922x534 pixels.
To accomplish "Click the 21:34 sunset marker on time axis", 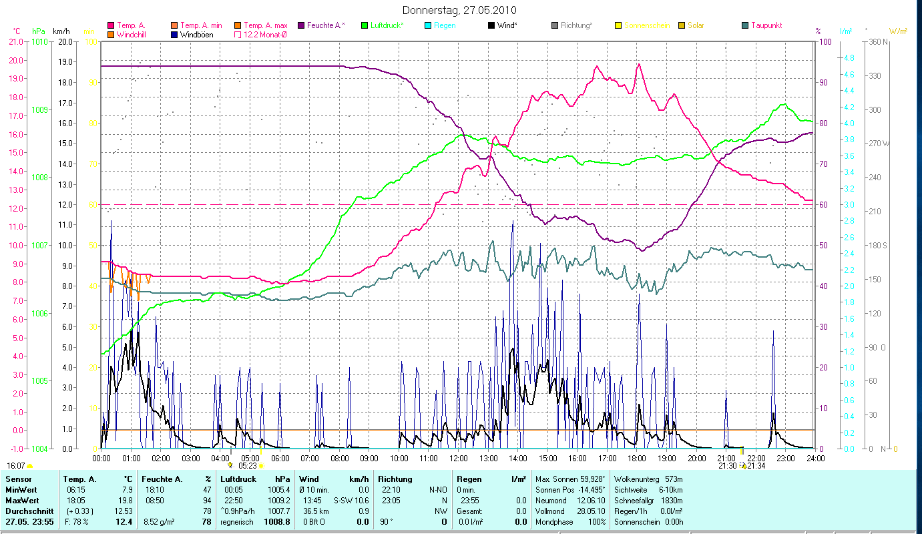I will pos(756,466).
